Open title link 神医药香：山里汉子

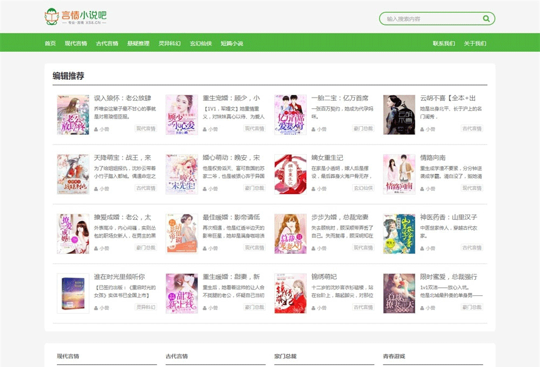click(448, 217)
